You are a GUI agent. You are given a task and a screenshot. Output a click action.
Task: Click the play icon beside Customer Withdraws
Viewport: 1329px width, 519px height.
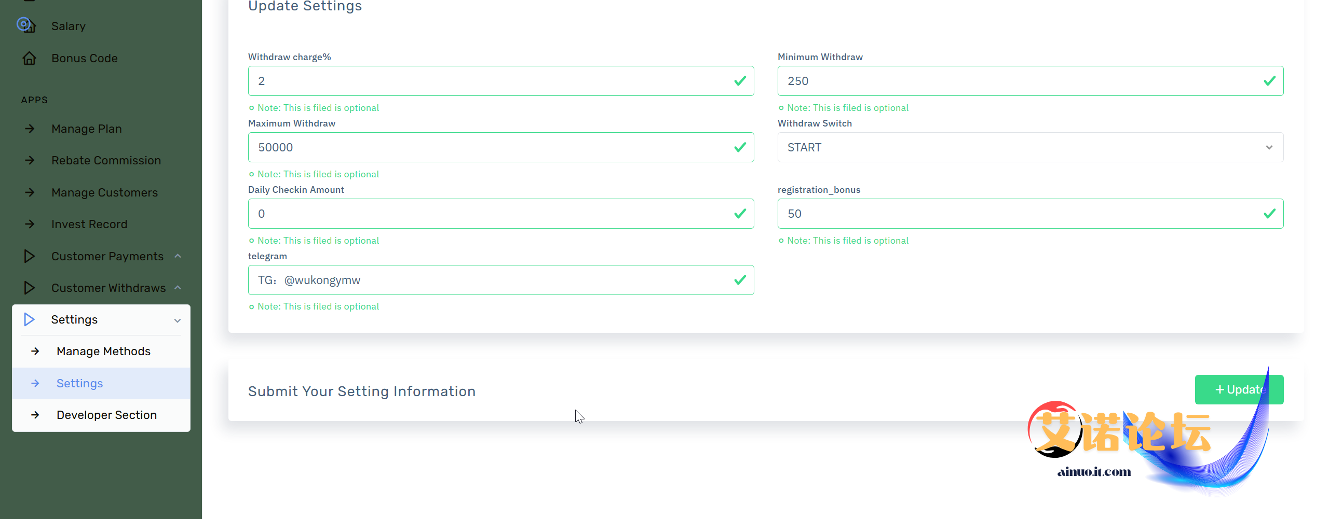tap(30, 288)
